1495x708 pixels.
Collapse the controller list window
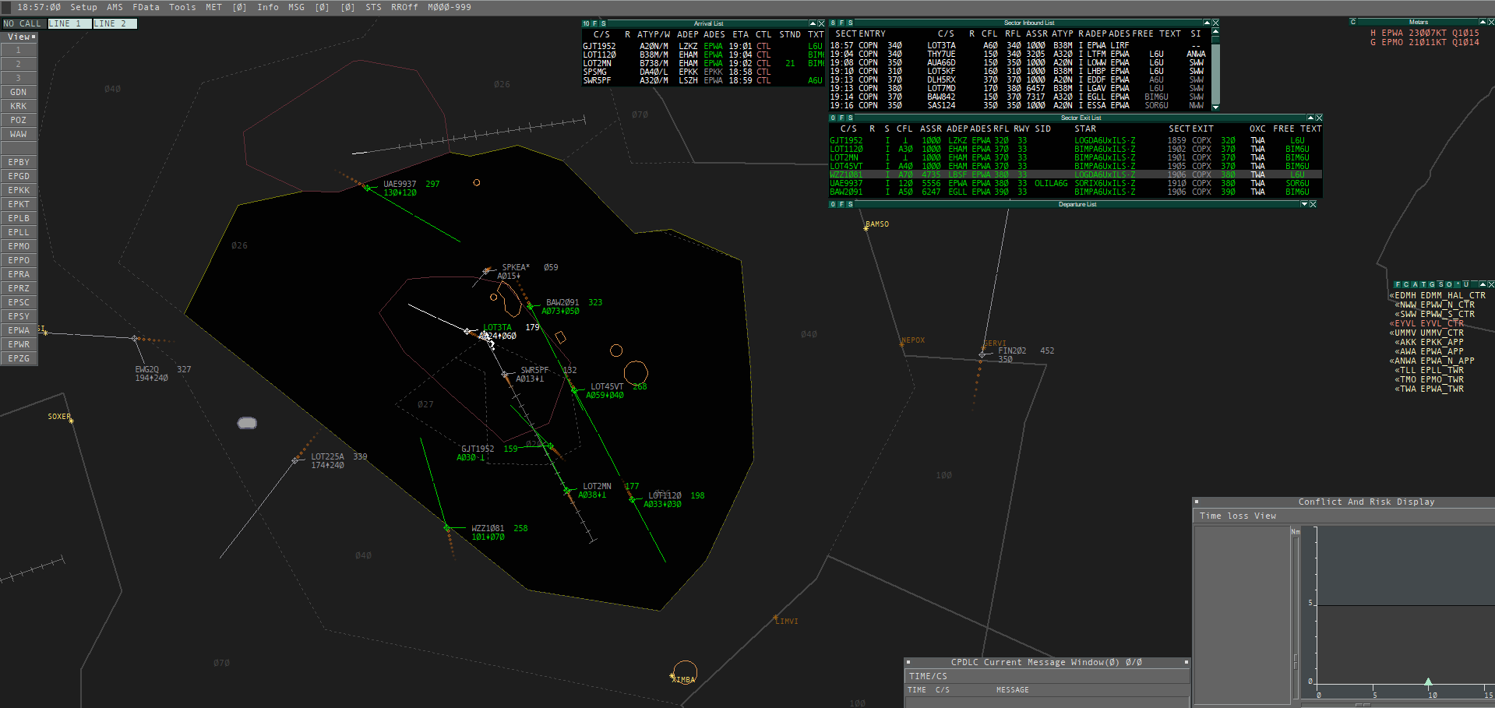tap(1483, 284)
